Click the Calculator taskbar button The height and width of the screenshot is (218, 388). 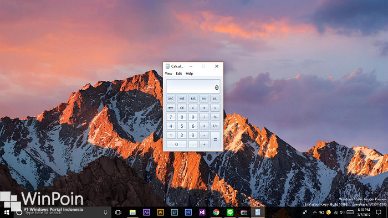click(258, 212)
